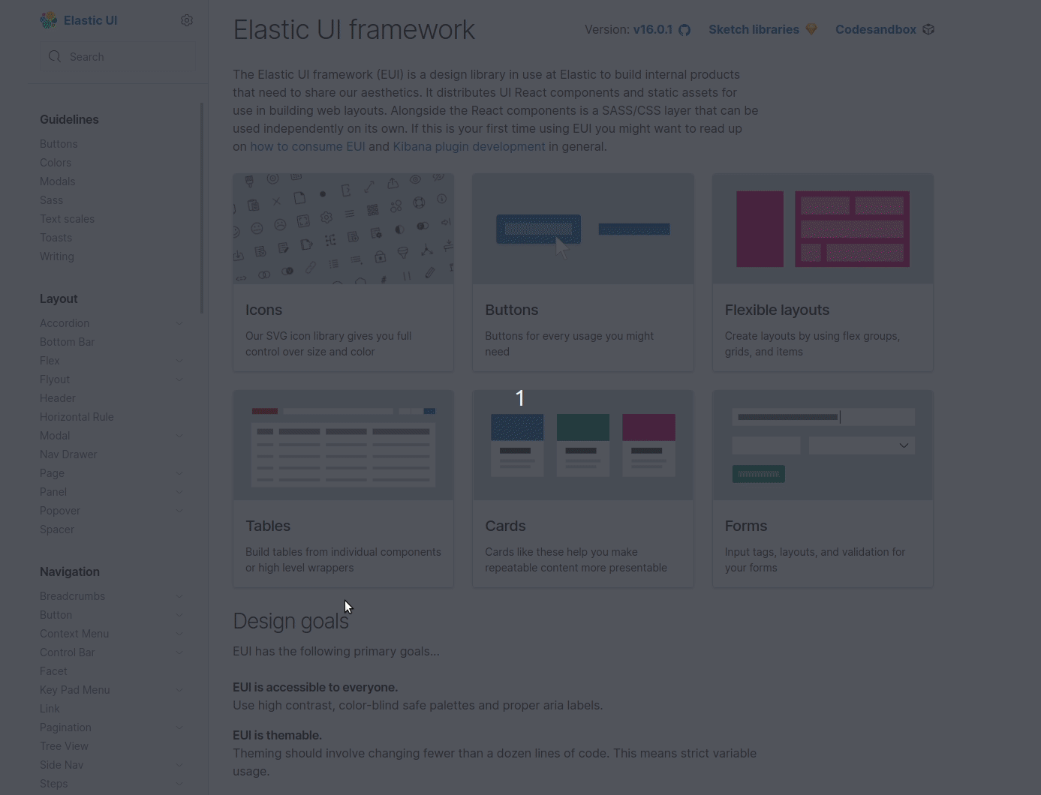Open the 'how to consume EUI' link
The width and height of the screenshot is (1041, 795).
[x=308, y=146]
